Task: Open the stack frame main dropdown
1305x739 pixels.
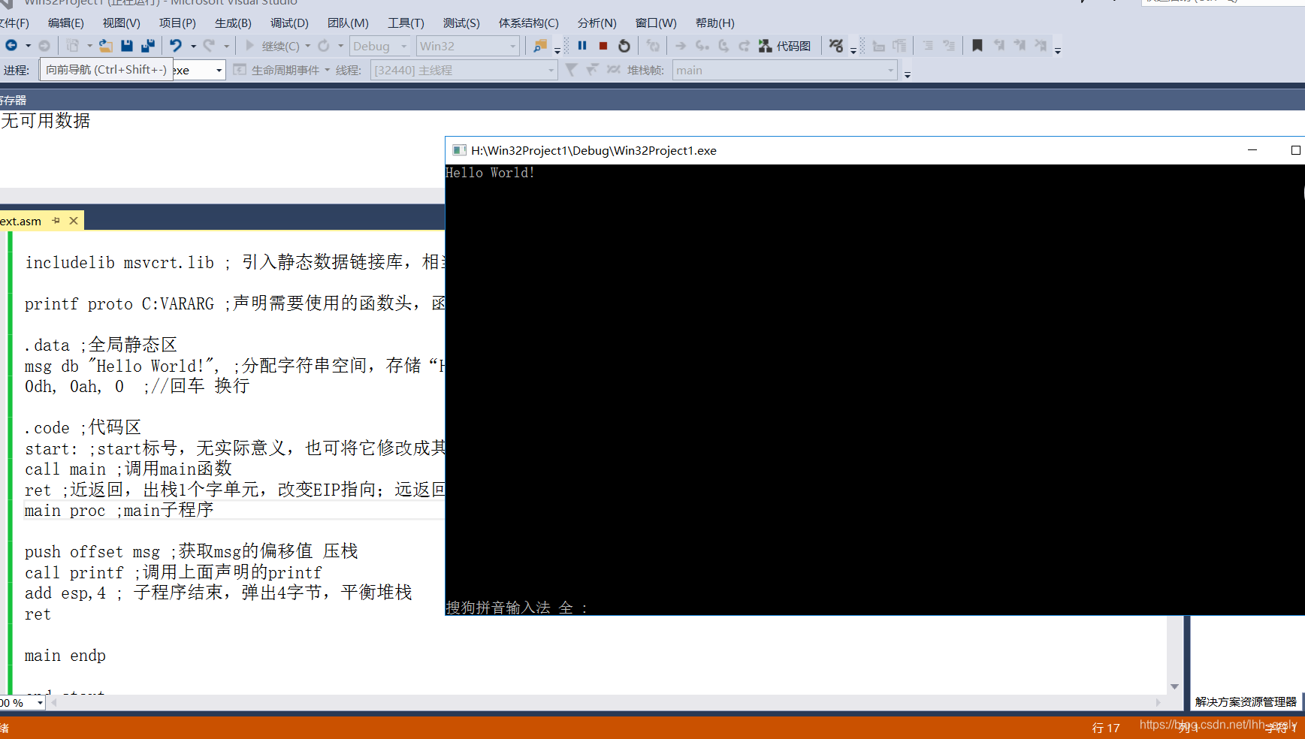Action: (x=784, y=71)
